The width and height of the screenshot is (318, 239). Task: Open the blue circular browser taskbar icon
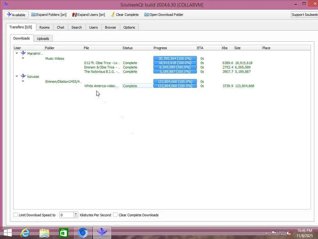[83, 233]
